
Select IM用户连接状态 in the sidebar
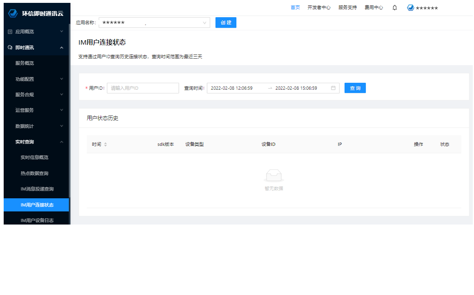[x=36, y=205]
